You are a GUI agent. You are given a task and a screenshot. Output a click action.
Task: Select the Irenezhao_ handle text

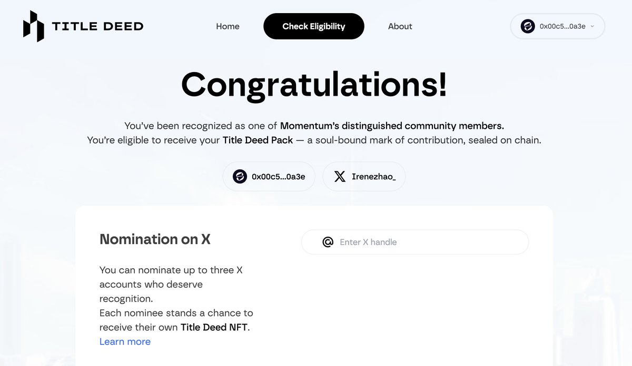pyautogui.click(x=373, y=177)
